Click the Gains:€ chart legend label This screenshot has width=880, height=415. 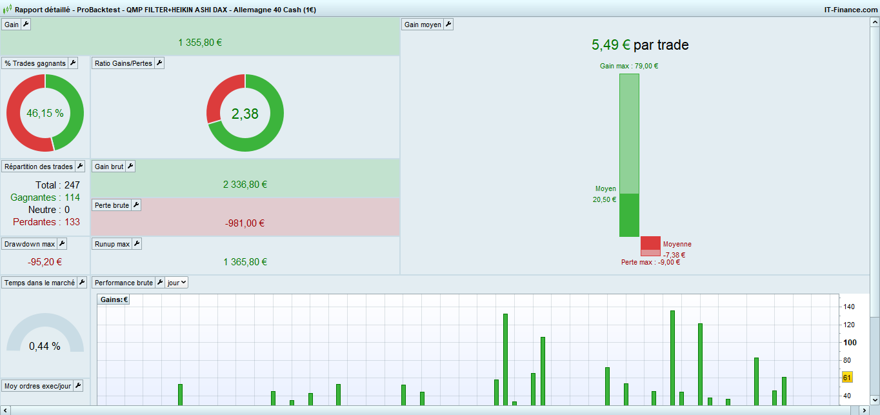(x=114, y=299)
